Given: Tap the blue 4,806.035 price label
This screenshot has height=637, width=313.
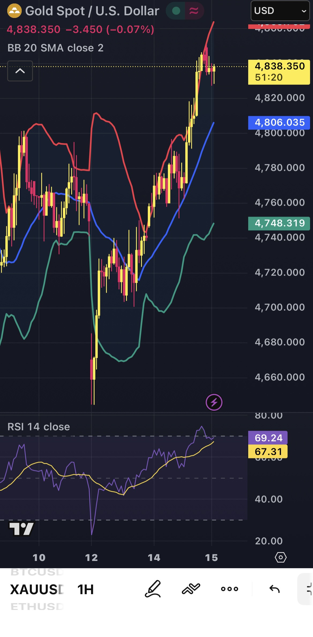Looking at the screenshot, I should (279, 123).
